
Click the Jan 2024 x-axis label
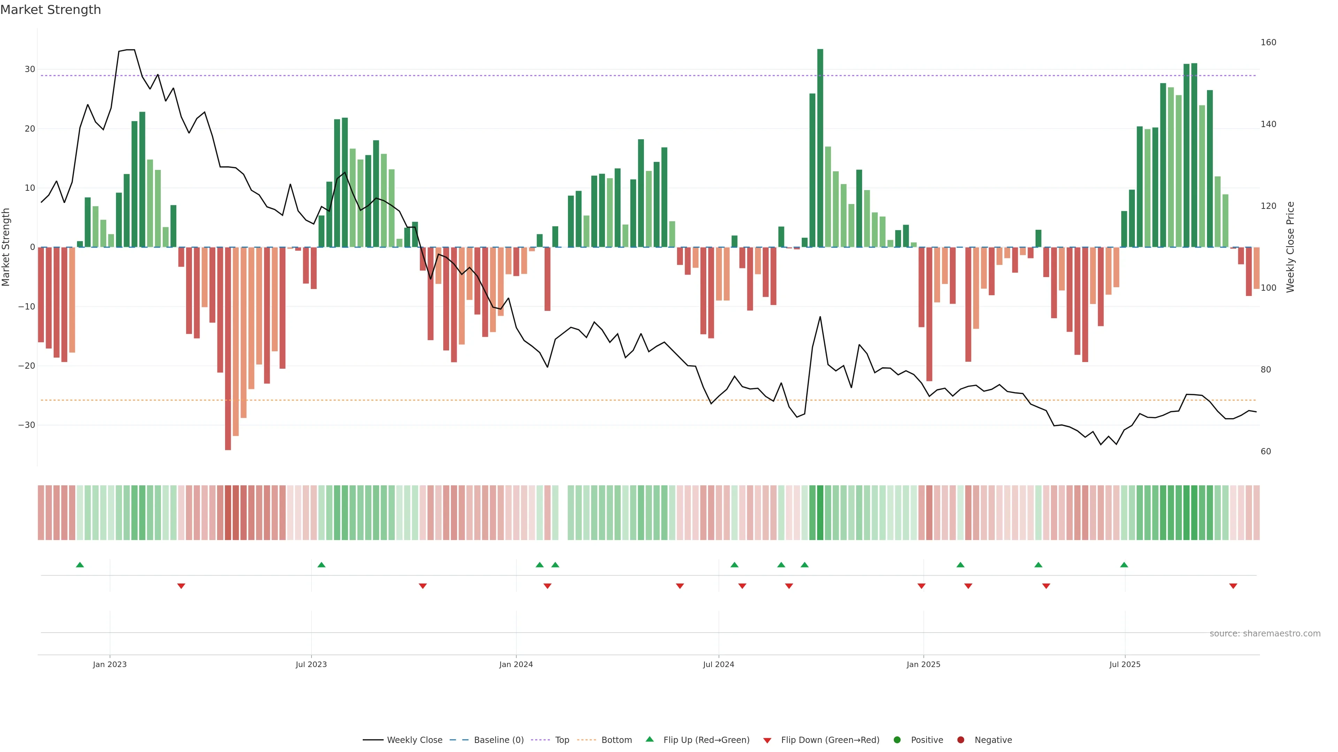[x=516, y=664]
